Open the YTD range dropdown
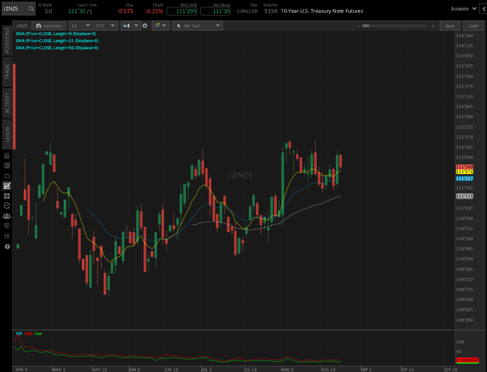The width and height of the screenshot is (487, 372). pos(106,26)
